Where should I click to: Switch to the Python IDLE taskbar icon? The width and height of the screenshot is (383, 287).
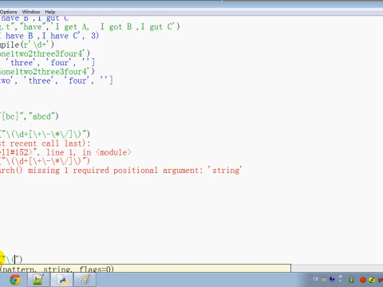(x=62, y=280)
